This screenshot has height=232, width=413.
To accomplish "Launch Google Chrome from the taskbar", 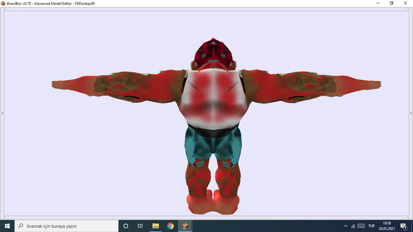I will tap(170, 226).
